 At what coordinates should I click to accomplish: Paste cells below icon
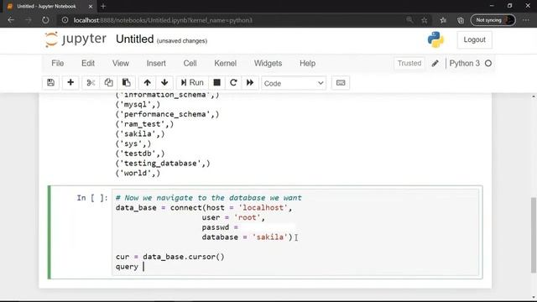127,83
